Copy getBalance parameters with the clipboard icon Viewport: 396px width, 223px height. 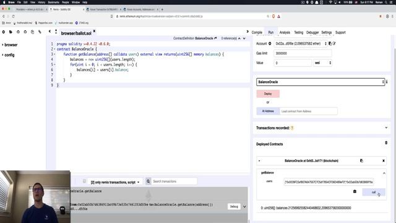coord(355,191)
